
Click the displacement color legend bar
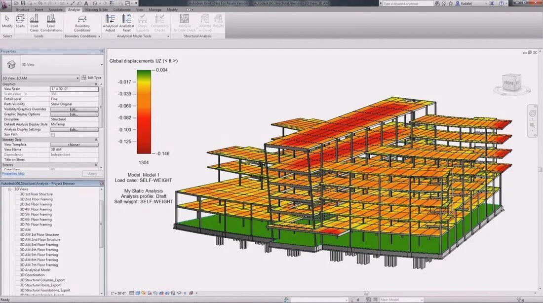click(144, 112)
